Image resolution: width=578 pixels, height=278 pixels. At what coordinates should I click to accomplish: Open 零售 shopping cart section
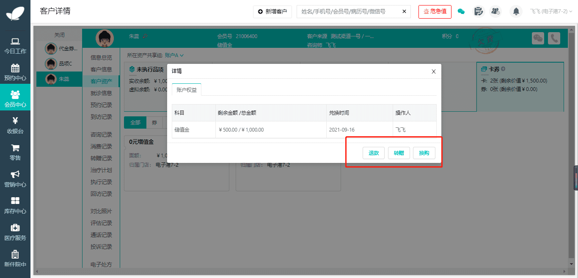[x=15, y=152]
